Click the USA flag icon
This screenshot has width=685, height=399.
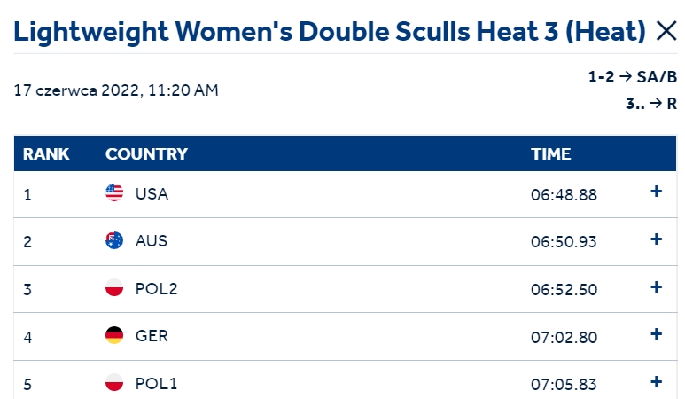pos(114,192)
